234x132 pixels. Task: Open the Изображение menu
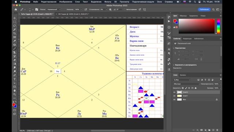pyautogui.click(x=66, y=2)
